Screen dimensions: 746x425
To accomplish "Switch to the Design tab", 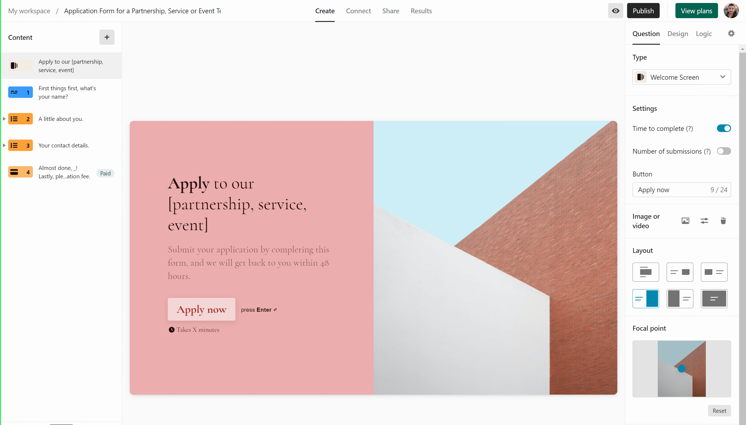I will pos(677,33).
